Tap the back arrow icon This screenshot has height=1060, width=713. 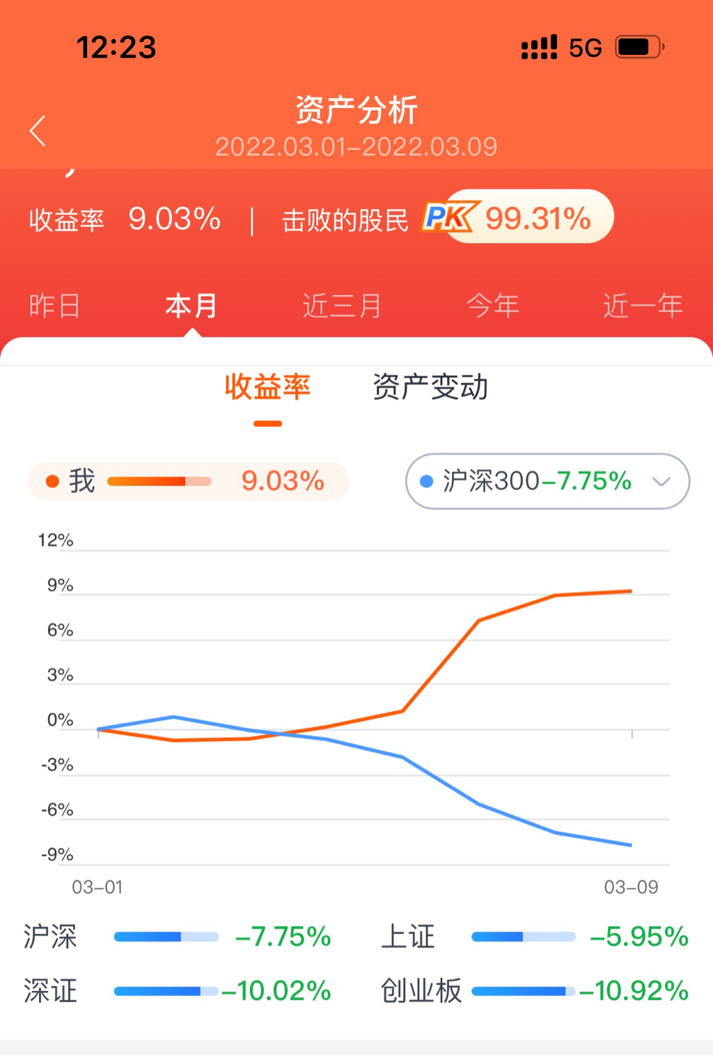[38, 131]
